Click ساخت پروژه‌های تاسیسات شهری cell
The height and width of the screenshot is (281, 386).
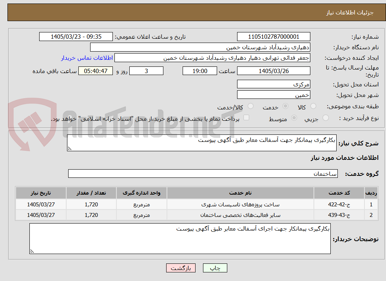[240, 204]
